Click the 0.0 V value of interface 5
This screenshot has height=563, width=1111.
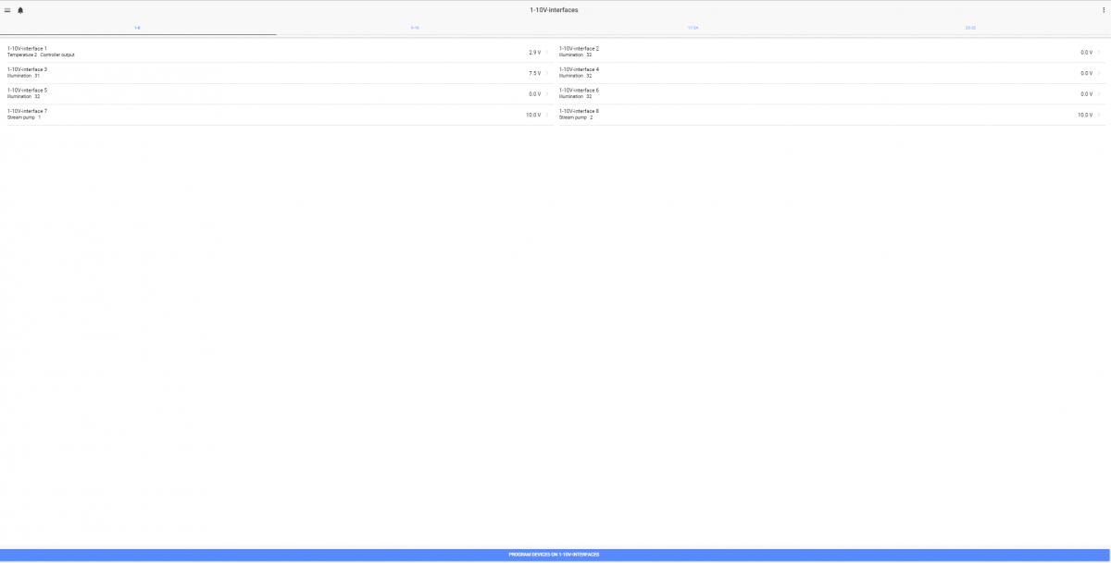[x=534, y=94]
